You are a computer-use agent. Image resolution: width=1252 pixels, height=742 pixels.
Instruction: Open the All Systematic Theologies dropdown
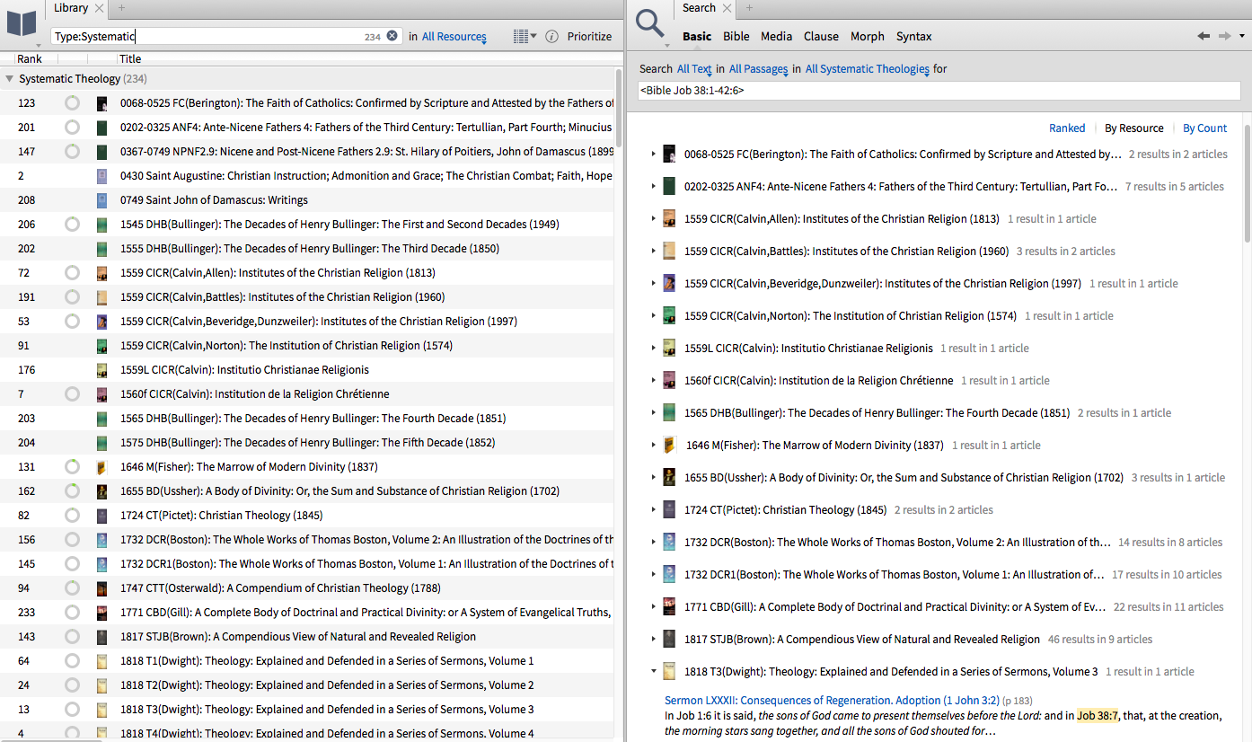[x=867, y=69]
